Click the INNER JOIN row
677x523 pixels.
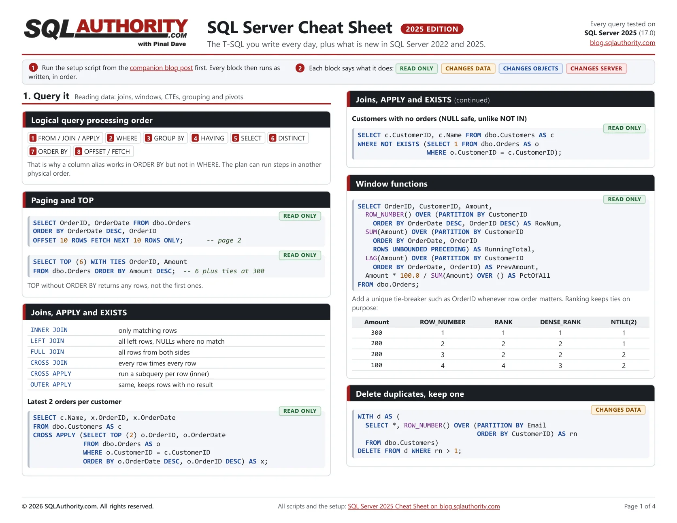177,330
